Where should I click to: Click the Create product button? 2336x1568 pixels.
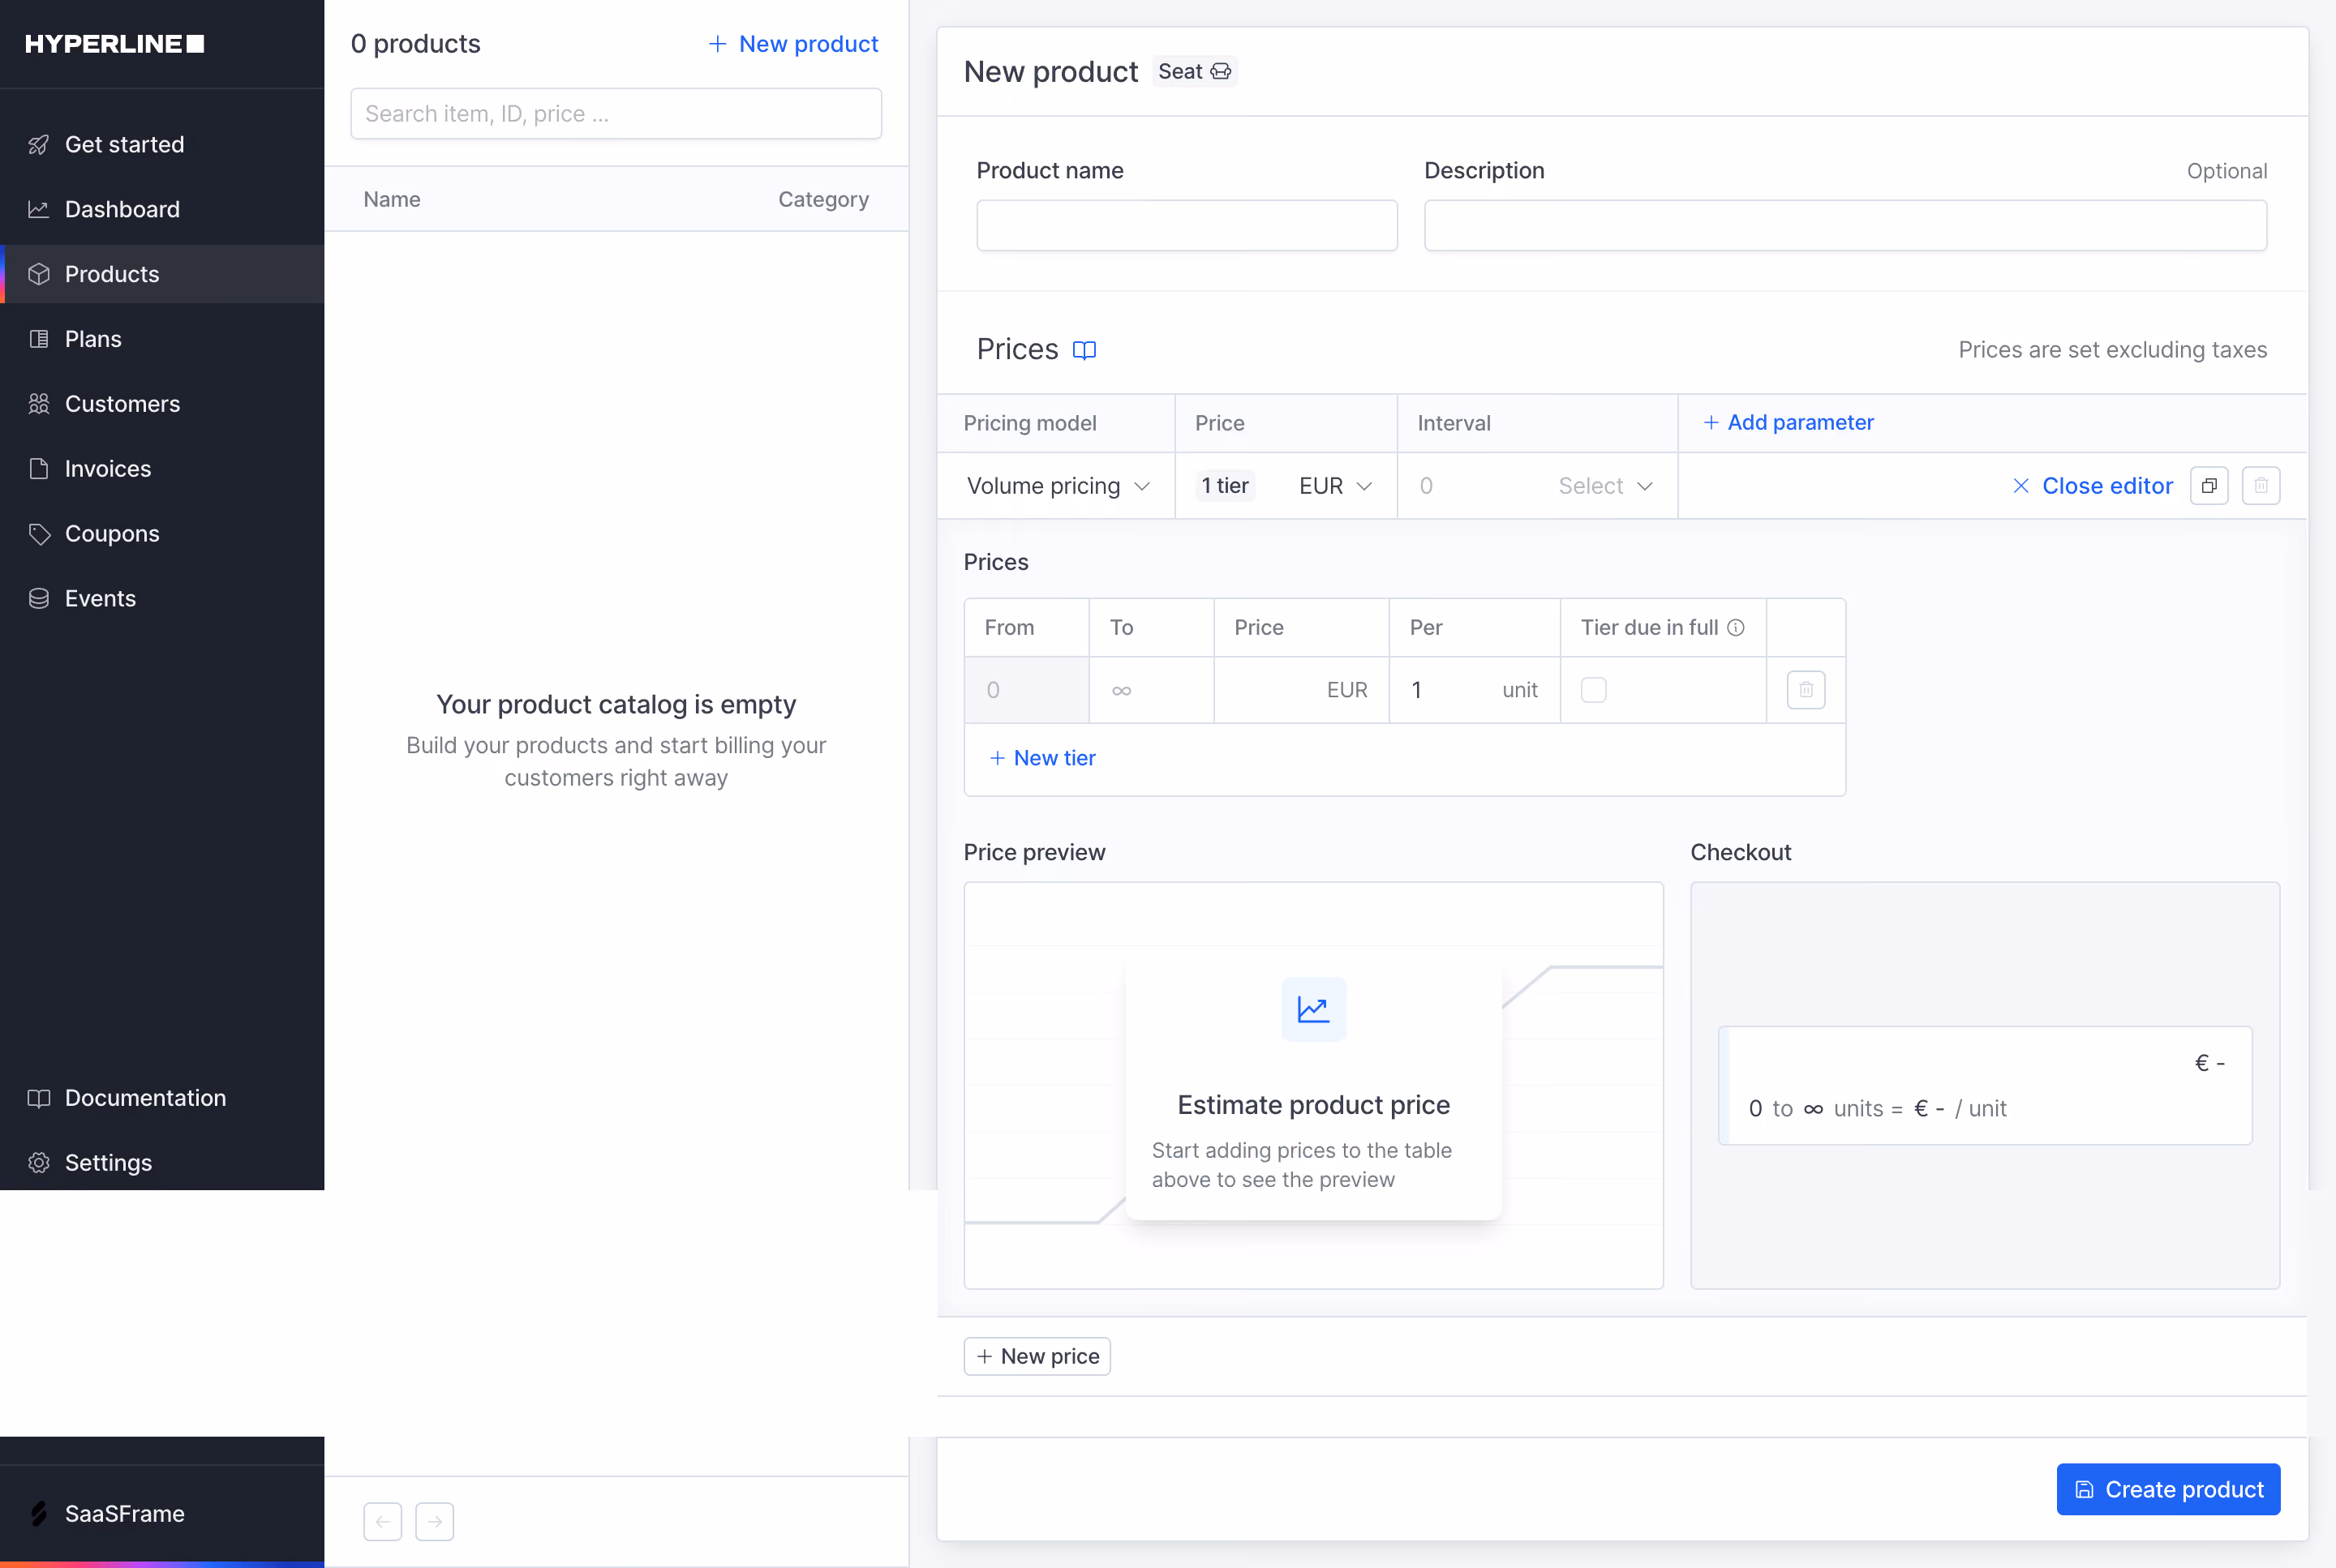pyautogui.click(x=2168, y=1490)
